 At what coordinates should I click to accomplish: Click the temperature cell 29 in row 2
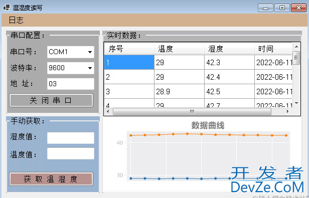(179, 77)
